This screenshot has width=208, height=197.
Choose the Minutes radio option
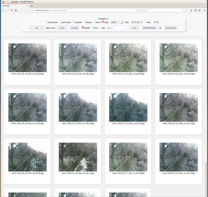pos(84,22)
